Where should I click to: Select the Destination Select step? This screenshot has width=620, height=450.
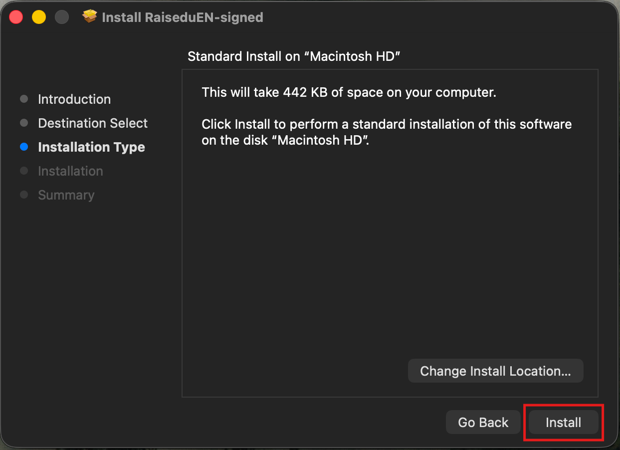click(93, 123)
